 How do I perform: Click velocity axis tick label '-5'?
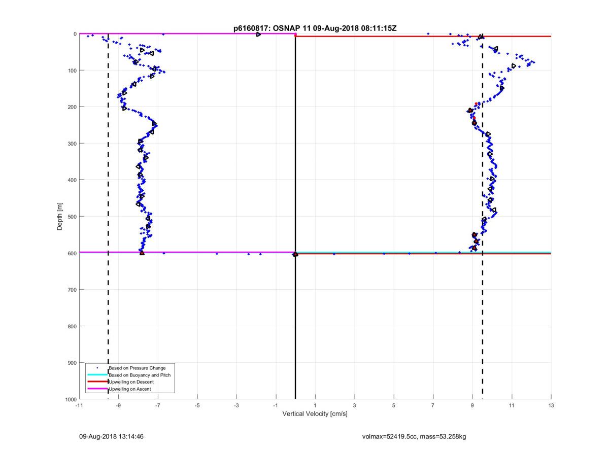[197, 405]
